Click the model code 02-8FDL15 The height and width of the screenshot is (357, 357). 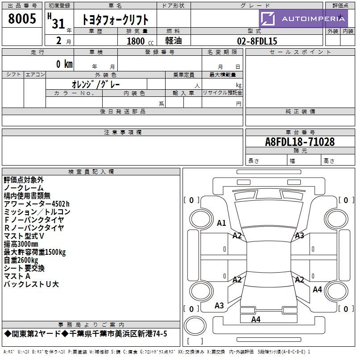[x=257, y=41]
